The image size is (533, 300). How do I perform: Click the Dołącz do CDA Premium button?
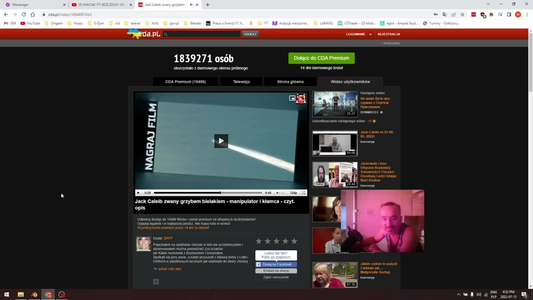pyautogui.click(x=321, y=58)
